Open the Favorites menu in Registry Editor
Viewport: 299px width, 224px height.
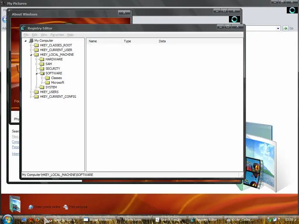57,35
